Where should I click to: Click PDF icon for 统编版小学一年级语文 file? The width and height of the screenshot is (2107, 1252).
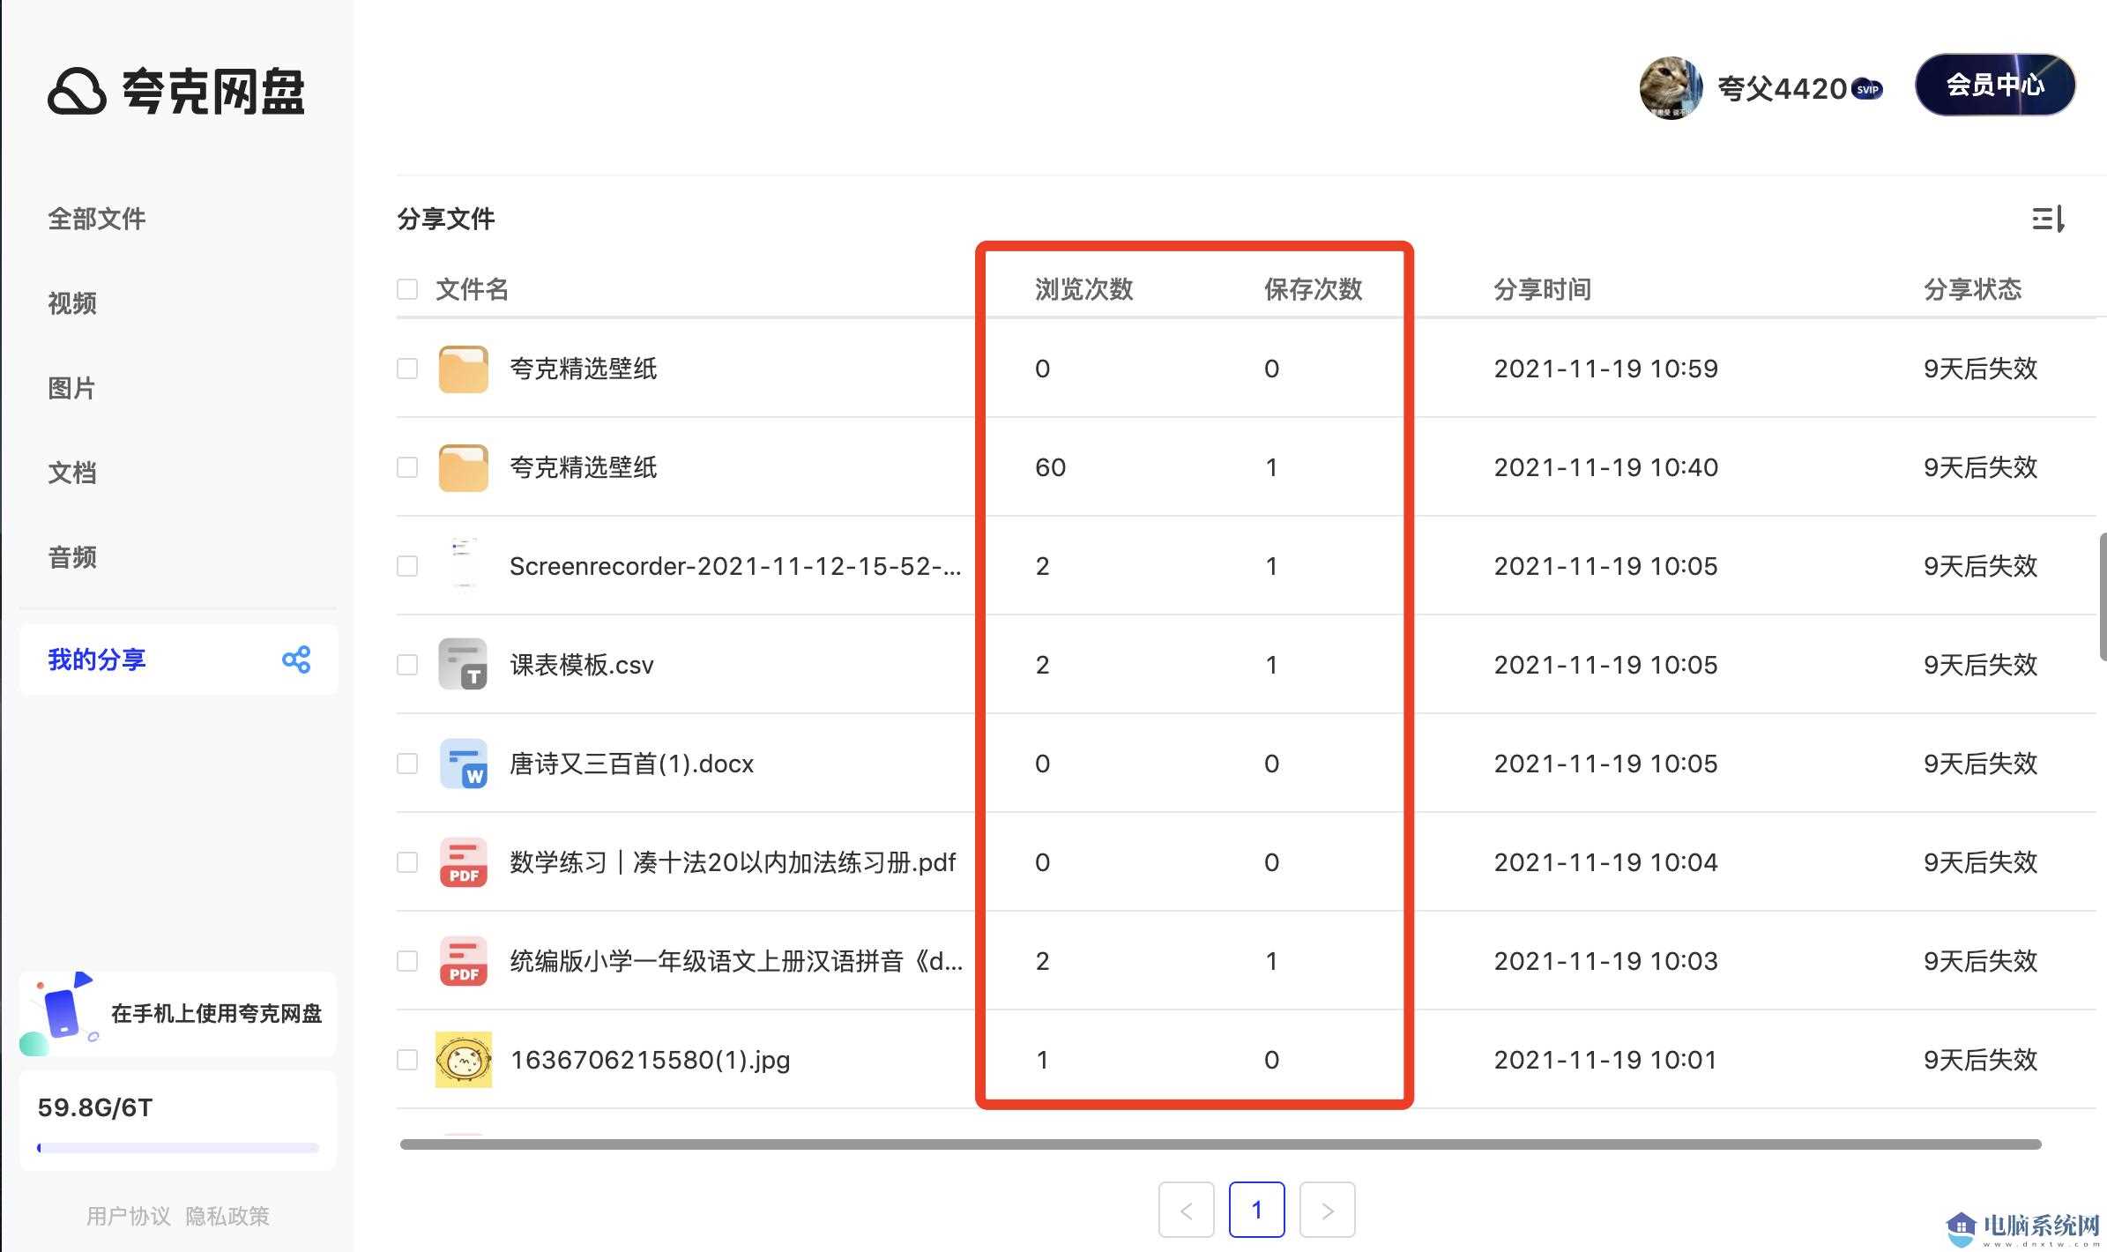464,961
